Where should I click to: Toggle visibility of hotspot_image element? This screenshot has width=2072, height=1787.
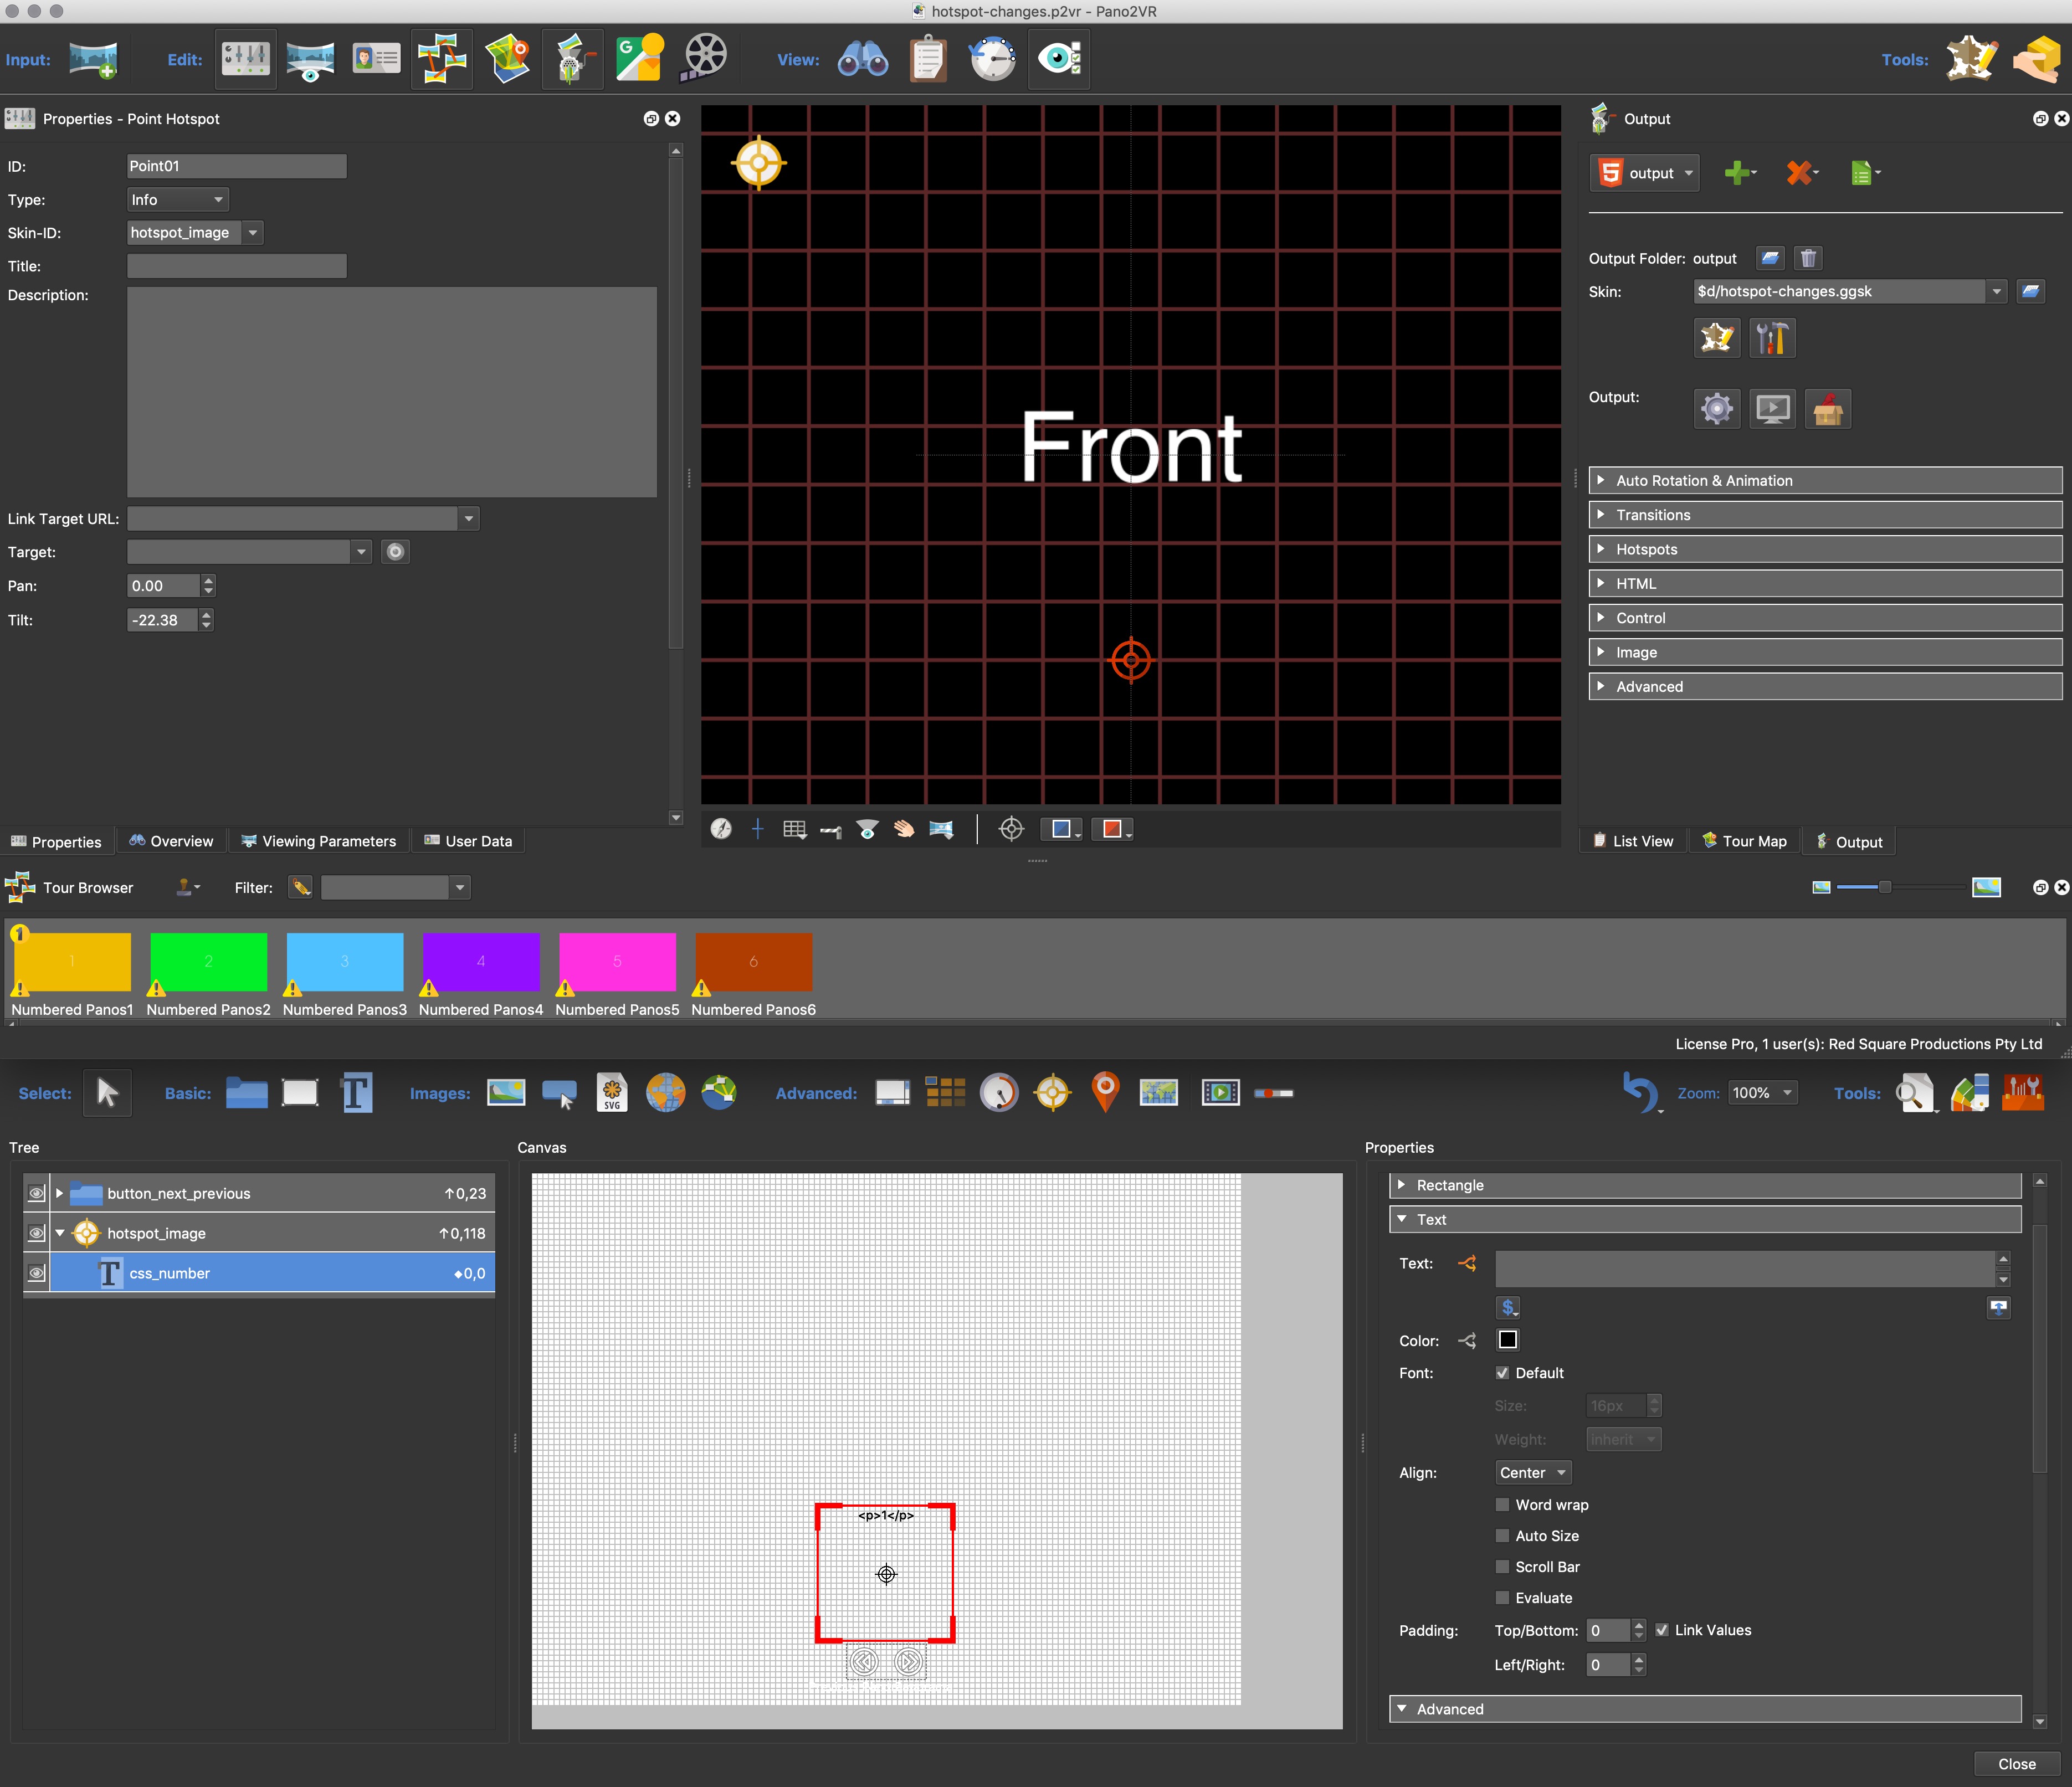36,1233
